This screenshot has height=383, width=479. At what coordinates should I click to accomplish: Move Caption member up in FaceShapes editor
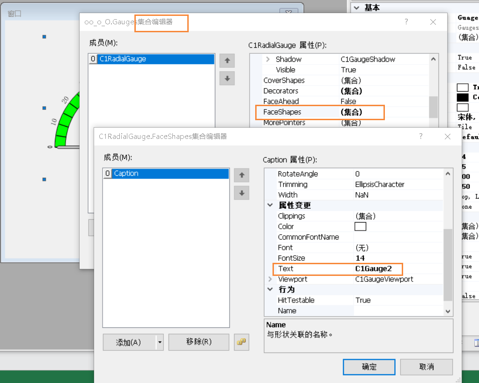(242, 175)
